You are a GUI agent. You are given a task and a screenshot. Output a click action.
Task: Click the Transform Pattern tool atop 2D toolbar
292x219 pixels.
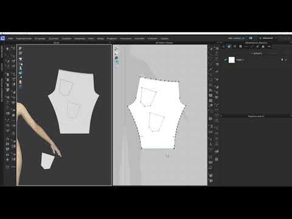pos(217,49)
